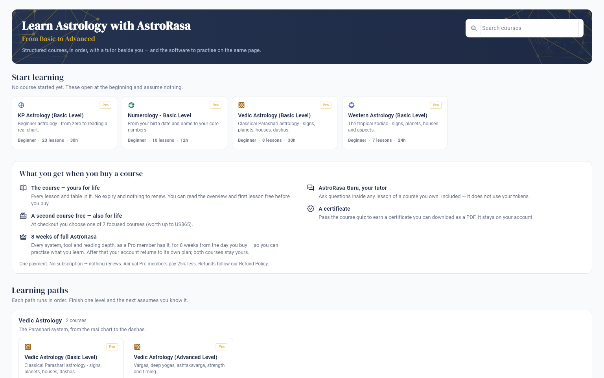The height and width of the screenshot is (378, 604).
Task: Click 'The tropical zodiac - signs, planets' description
Action: coord(393,127)
